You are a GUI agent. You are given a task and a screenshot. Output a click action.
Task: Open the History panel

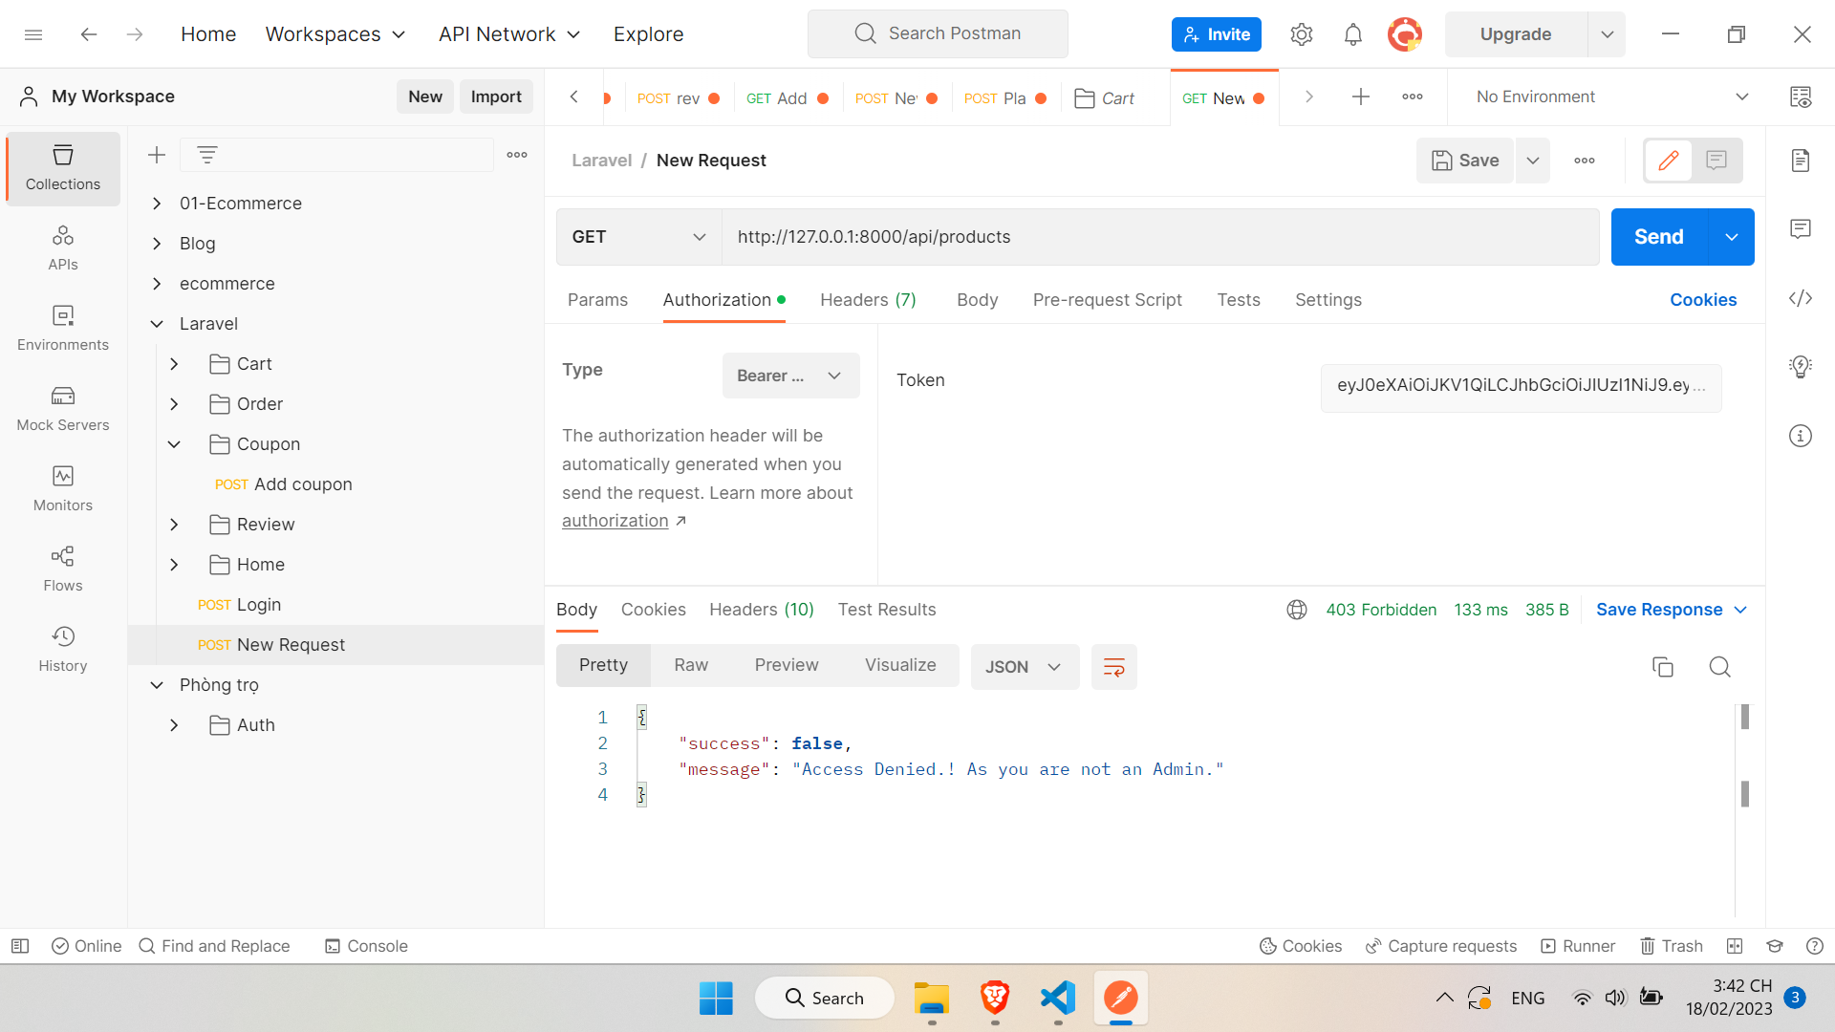[x=62, y=649]
